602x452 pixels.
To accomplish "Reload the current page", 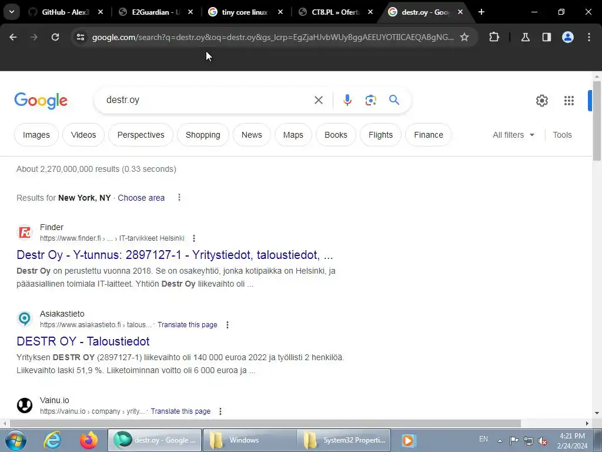I will click(x=55, y=37).
